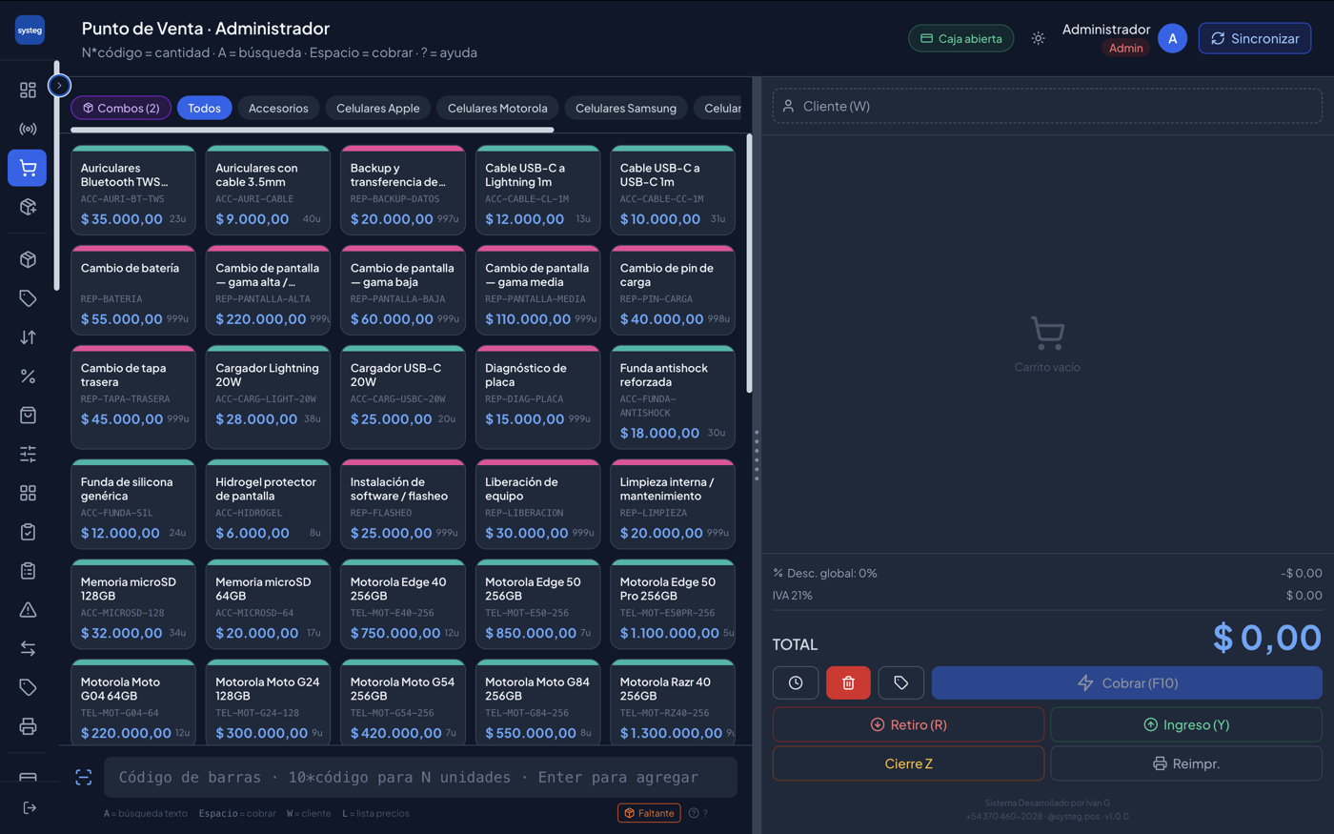Click the barcode scanner icon beside input
This screenshot has width=1334, height=834.
84,778
